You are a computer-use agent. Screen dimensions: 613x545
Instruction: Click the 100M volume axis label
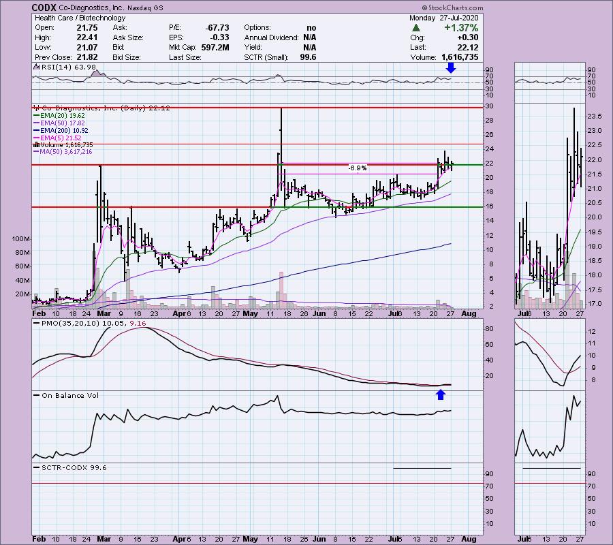(21, 239)
